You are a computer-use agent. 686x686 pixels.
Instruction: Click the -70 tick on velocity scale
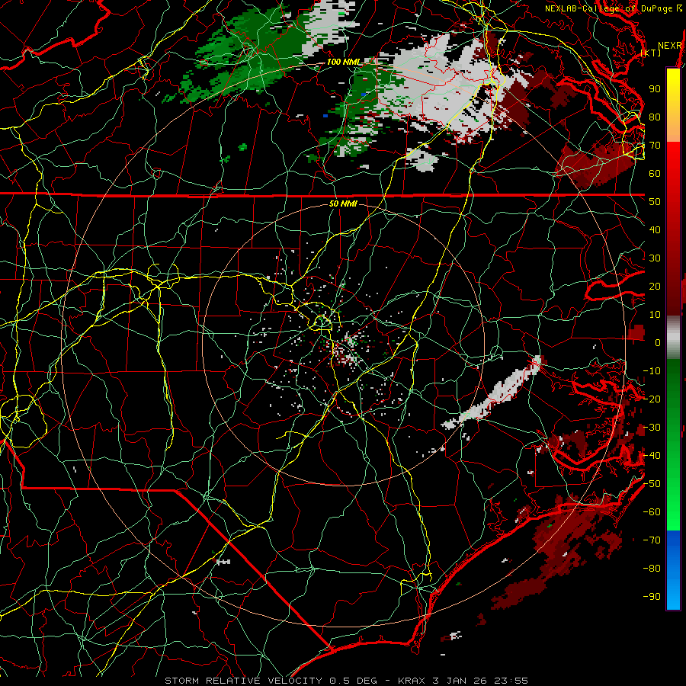(652, 540)
